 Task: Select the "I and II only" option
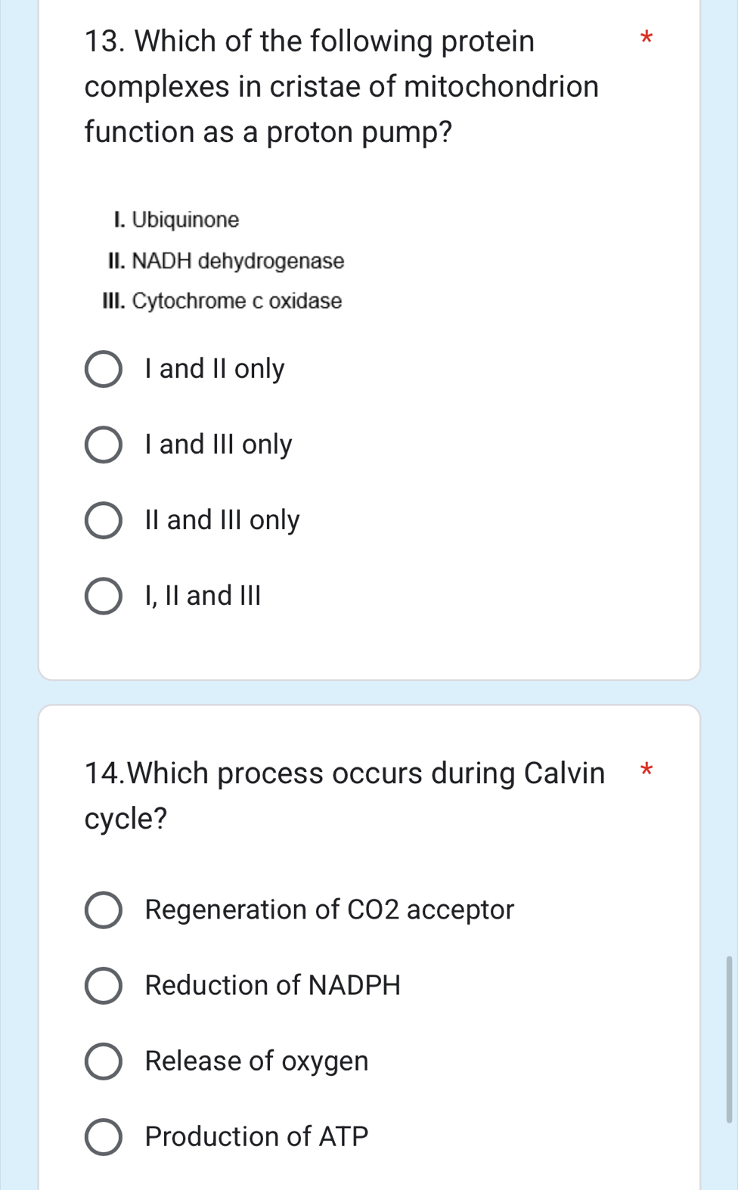103,369
